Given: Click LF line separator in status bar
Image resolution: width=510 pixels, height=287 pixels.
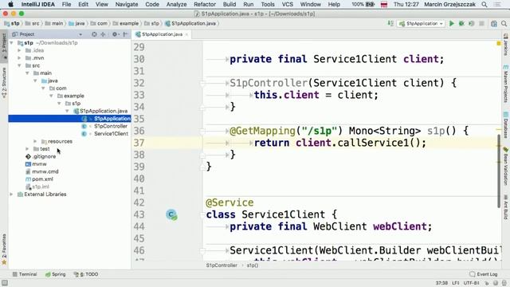Looking at the screenshot, I should 455,283.
